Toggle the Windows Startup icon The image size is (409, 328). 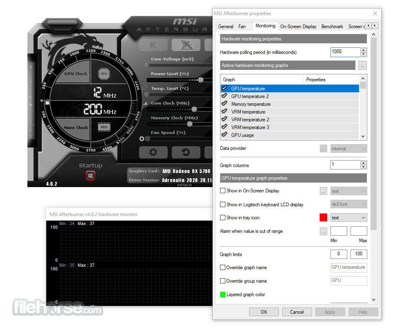click(90, 176)
